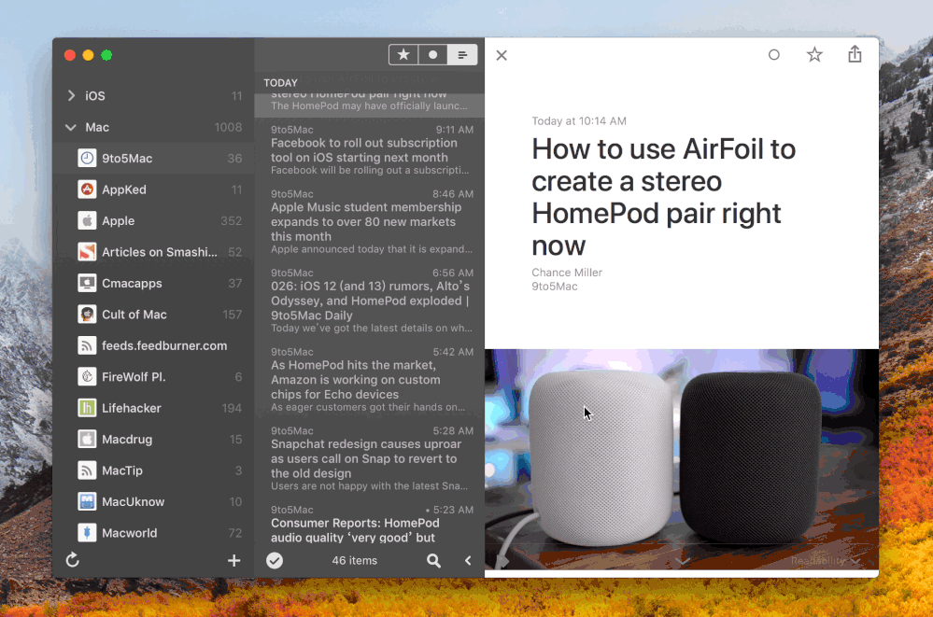The height and width of the screenshot is (617, 933).
Task: Open the Macdrug feed icon
Action: (87, 439)
